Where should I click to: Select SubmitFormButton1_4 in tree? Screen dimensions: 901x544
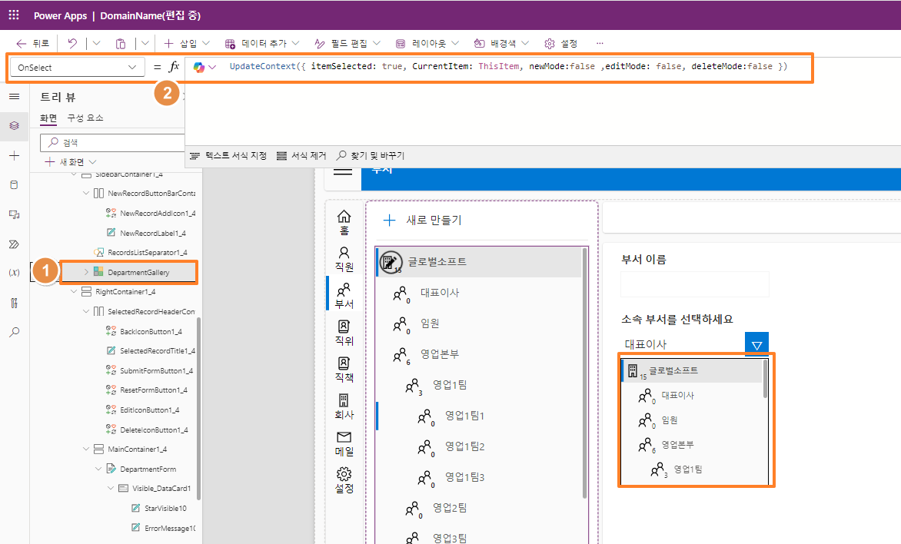point(156,370)
